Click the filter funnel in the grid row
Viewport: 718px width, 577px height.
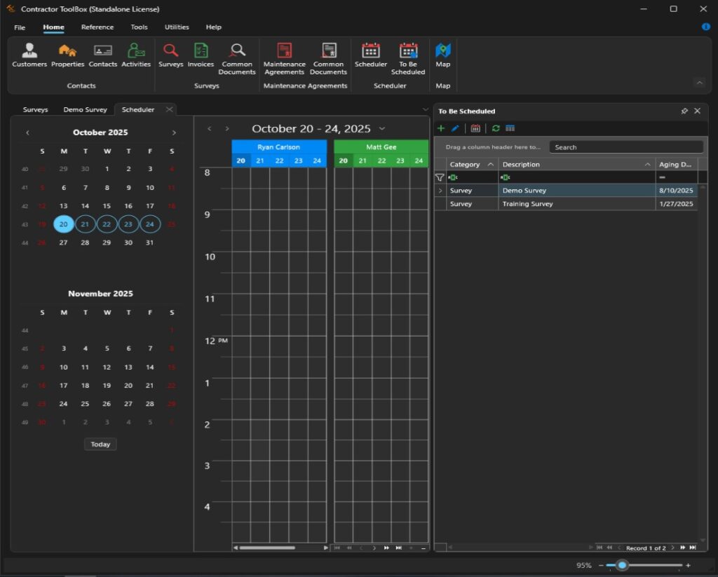click(x=440, y=177)
